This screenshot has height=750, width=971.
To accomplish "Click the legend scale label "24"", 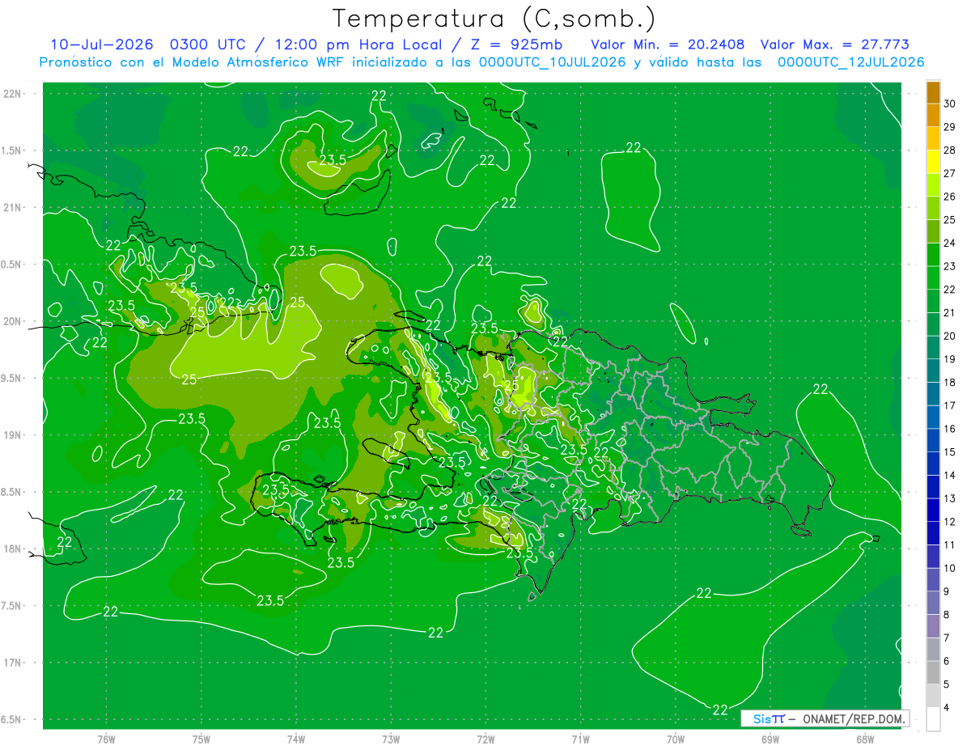I will [x=950, y=244].
